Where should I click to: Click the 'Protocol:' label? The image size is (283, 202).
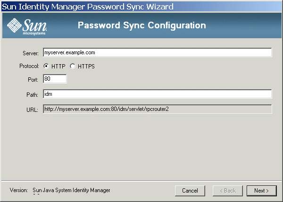(x=29, y=66)
